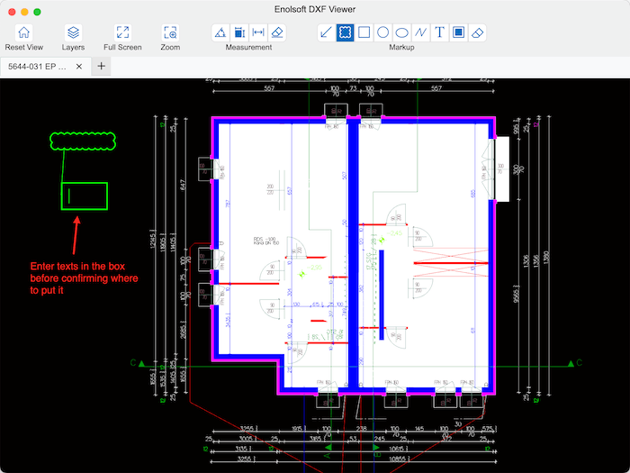Select the rectangle markup tool
The width and height of the screenshot is (630, 473).
click(364, 32)
